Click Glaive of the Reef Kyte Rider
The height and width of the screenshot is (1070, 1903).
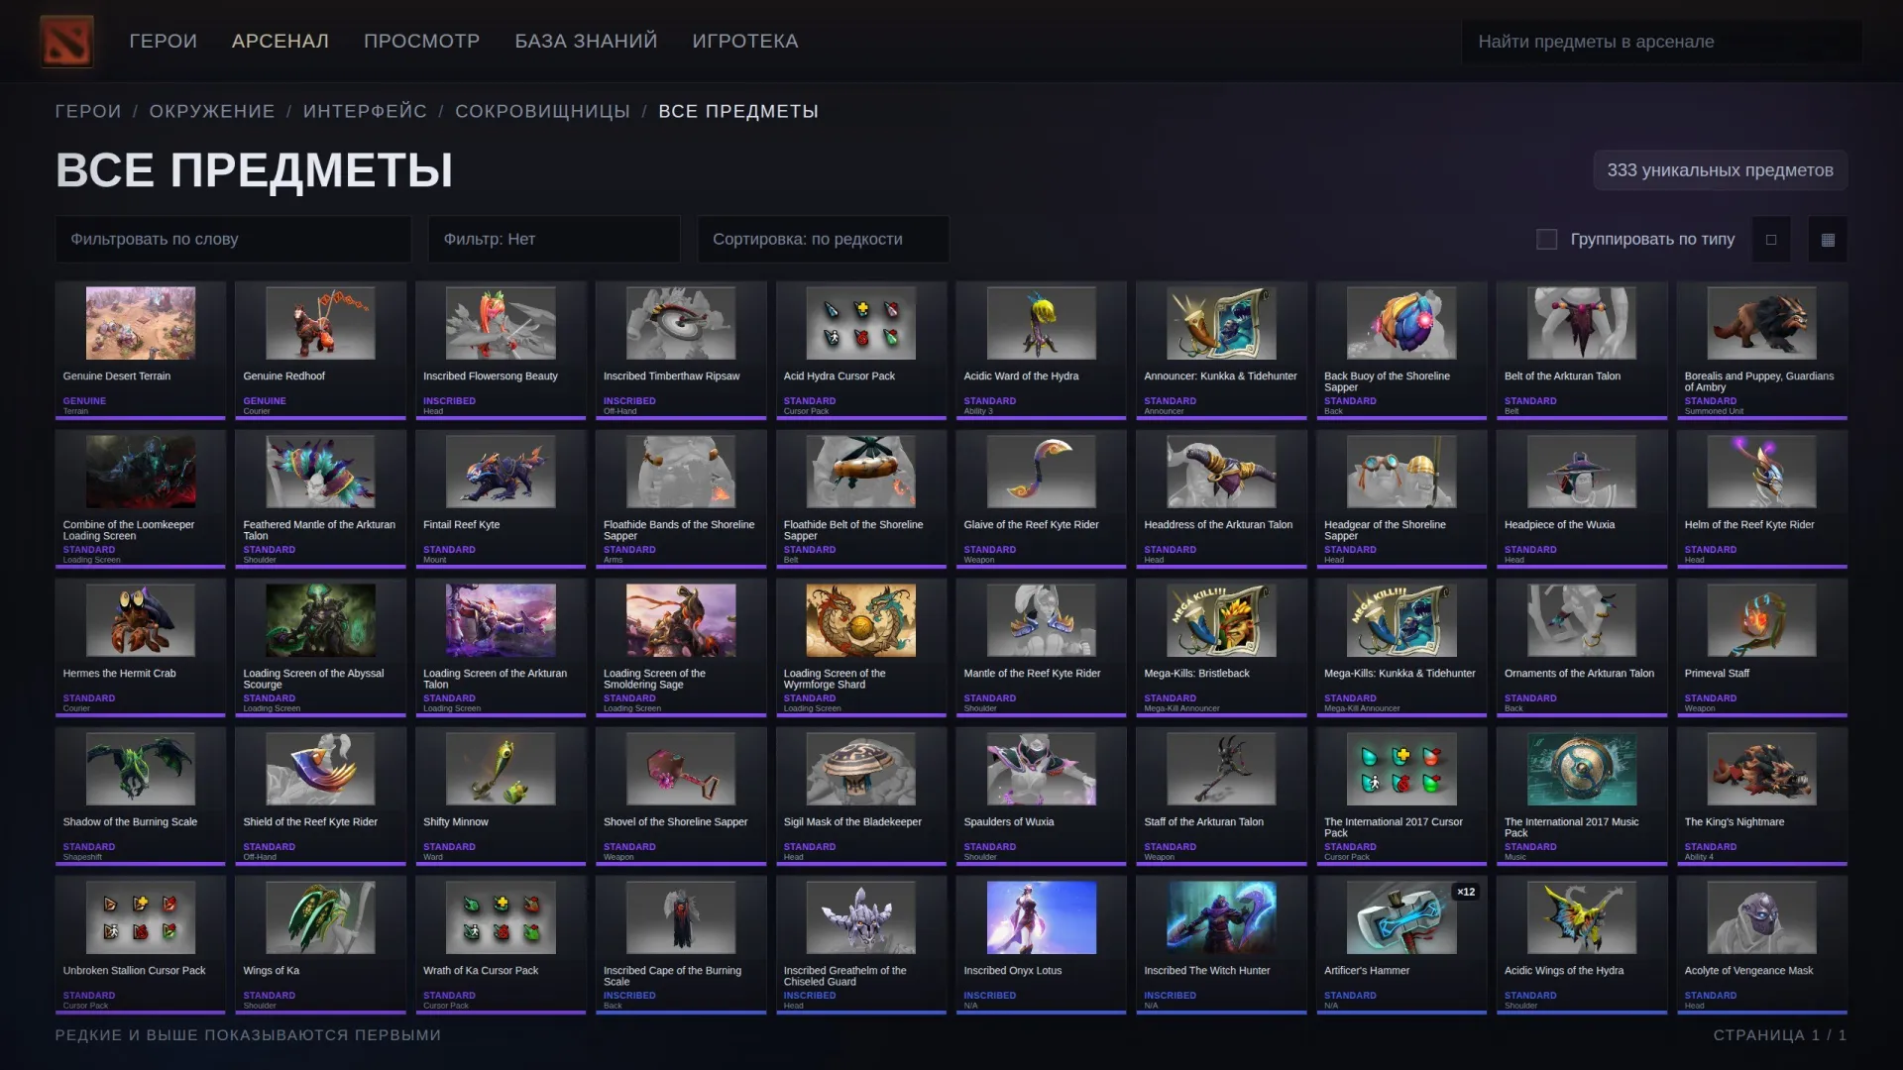point(1041,498)
